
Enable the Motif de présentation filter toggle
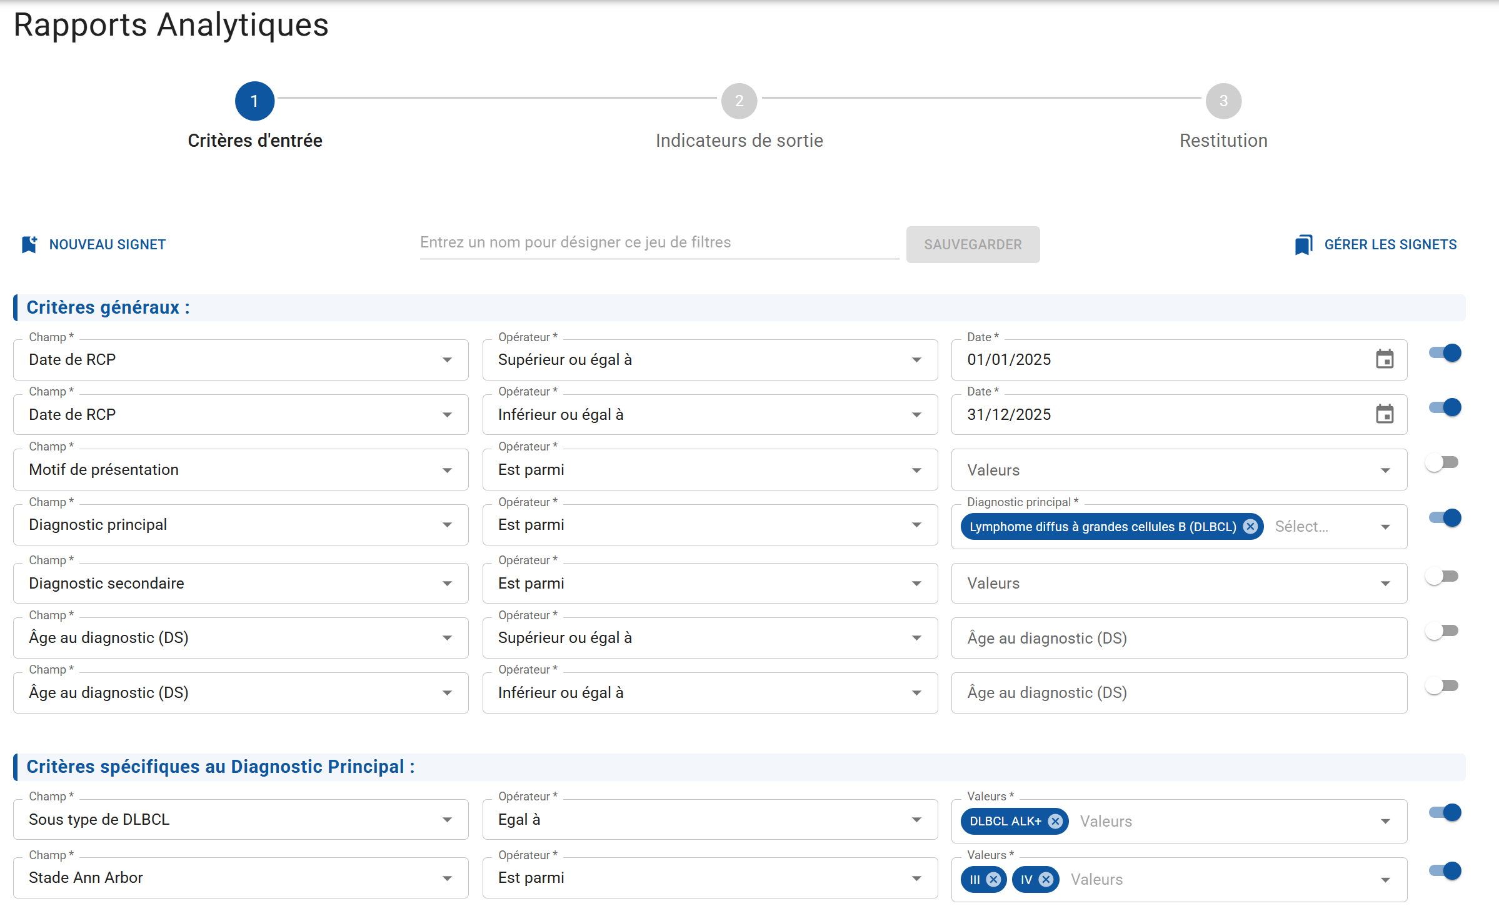1442,462
